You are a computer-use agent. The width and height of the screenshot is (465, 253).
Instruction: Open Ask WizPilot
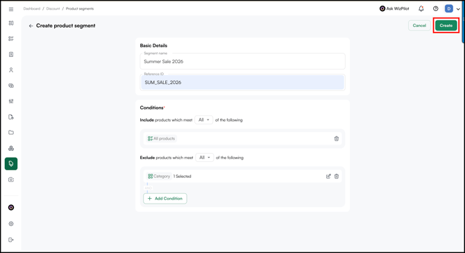click(394, 8)
